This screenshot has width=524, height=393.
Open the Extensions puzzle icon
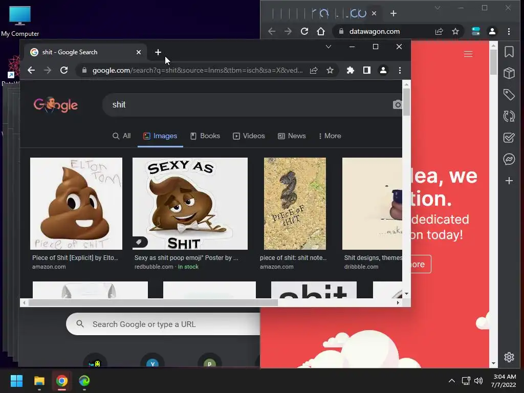pyautogui.click(x=350, y=70)
